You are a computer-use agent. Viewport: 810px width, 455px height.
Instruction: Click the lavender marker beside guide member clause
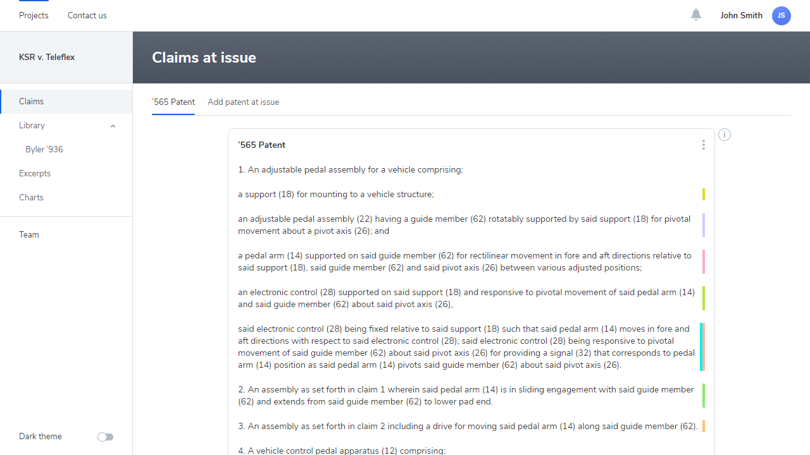click(x=704, y=225)
